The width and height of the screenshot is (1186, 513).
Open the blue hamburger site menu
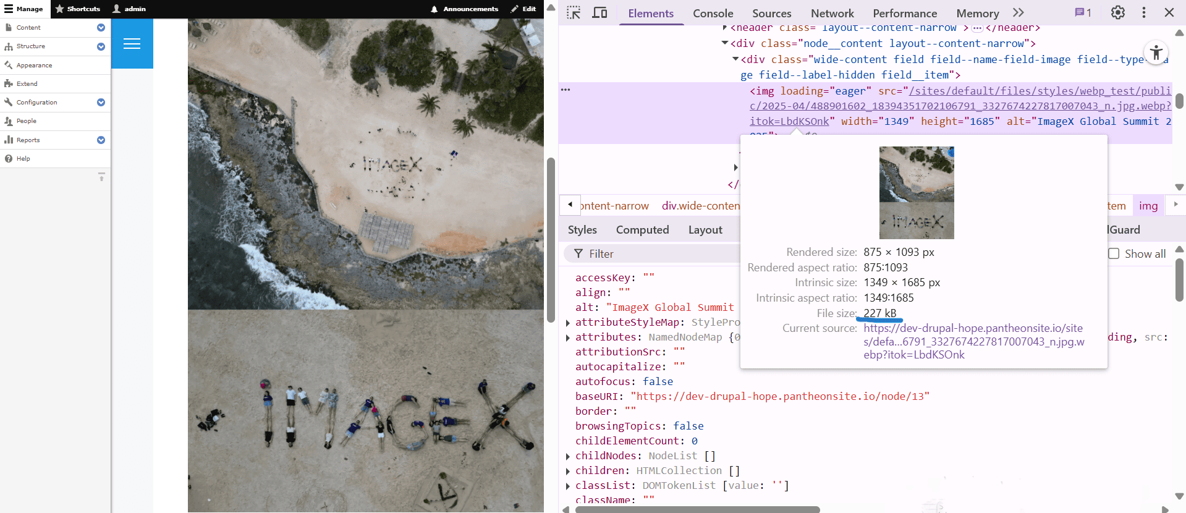[132, 43]
